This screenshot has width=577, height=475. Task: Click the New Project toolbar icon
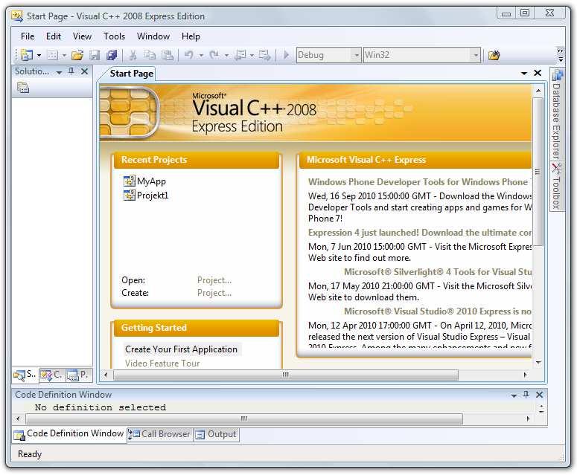tap(27, 55)
